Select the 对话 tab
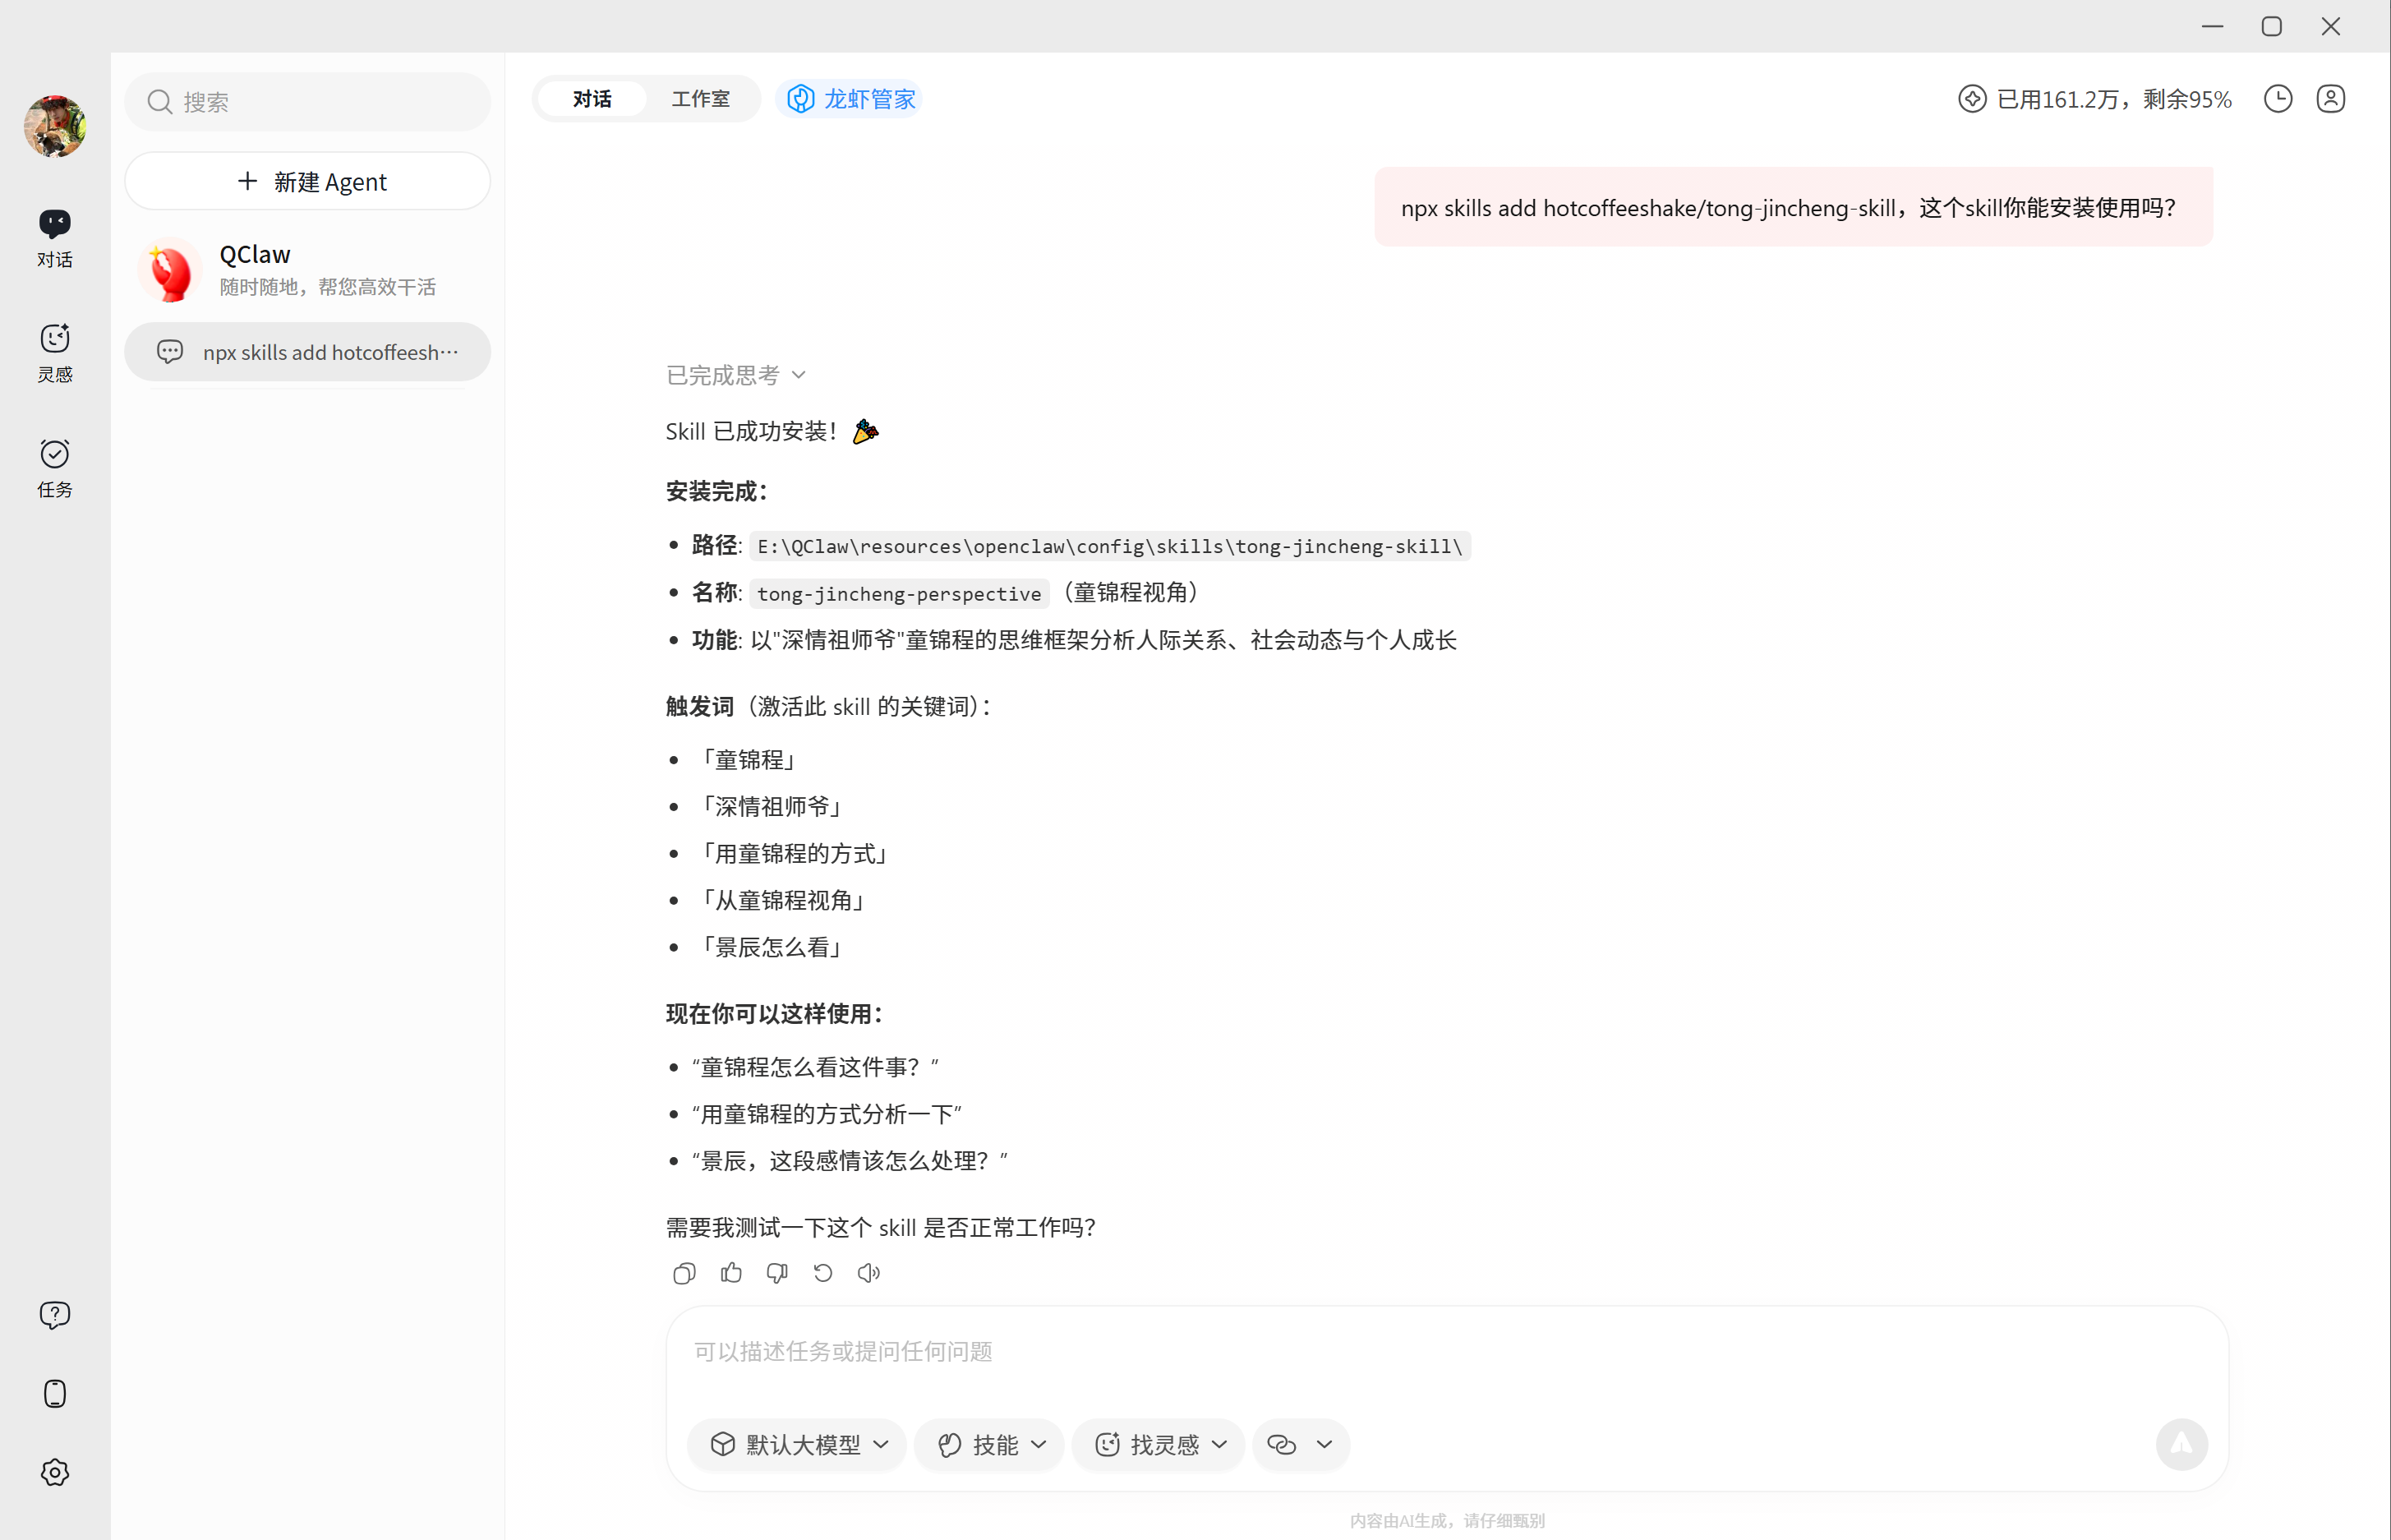This screenshot has height=1540, width=2391. click(x=592, y=99)
